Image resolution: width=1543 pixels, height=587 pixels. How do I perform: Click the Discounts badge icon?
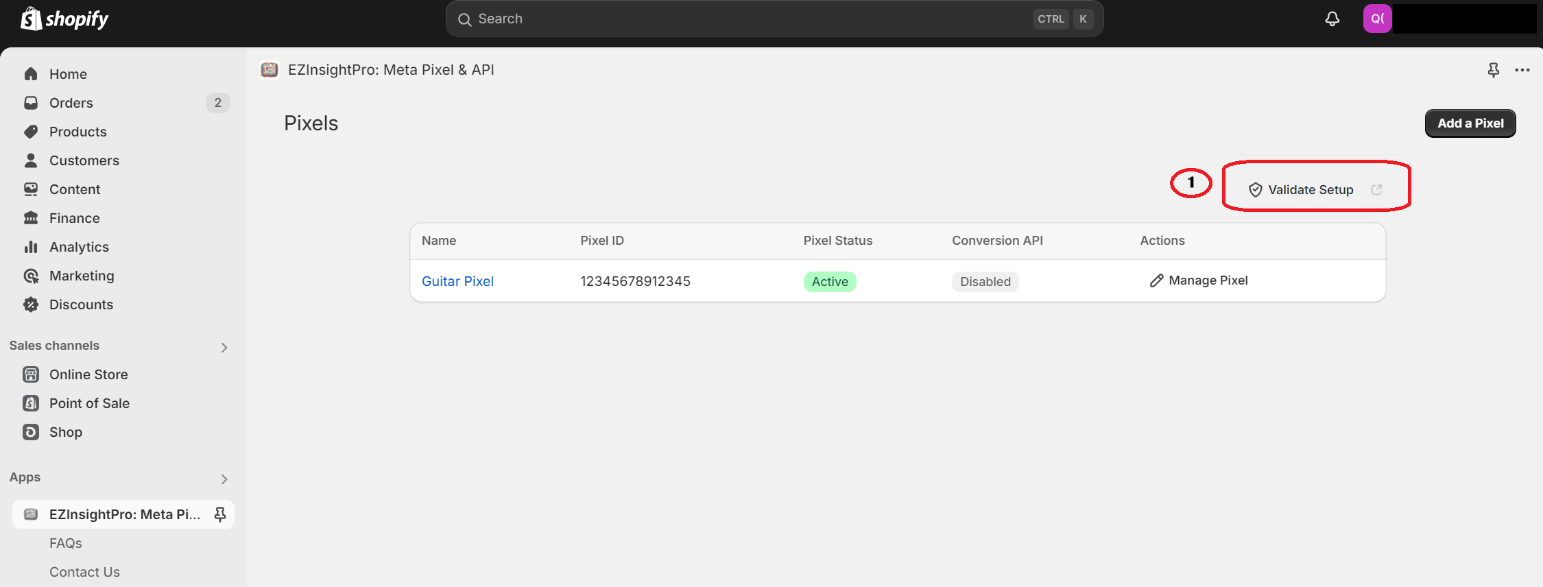31,304
